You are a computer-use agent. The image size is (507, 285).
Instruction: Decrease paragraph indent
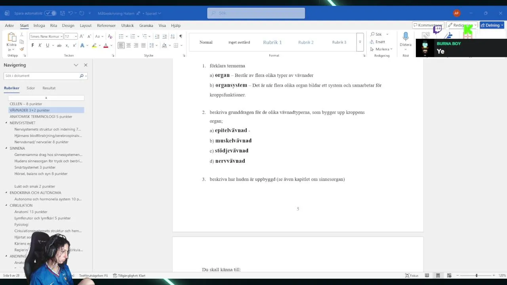tap(157, 36)
